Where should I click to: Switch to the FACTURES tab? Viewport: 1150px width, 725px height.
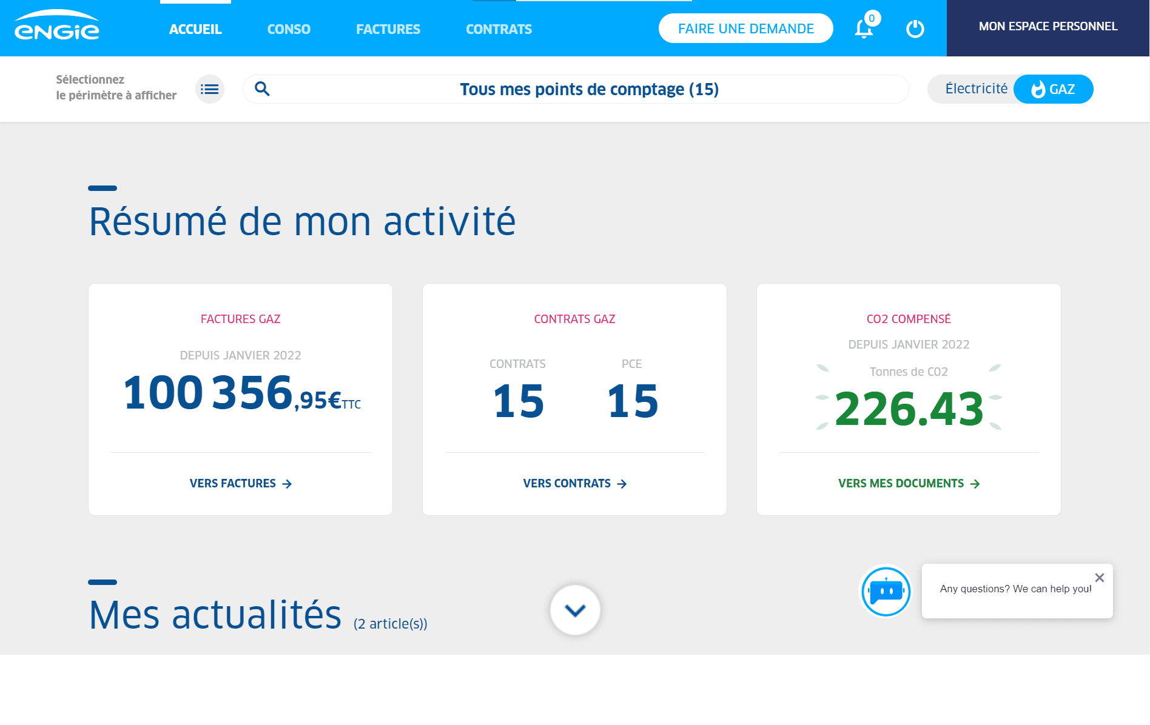[x=388, y=28]
